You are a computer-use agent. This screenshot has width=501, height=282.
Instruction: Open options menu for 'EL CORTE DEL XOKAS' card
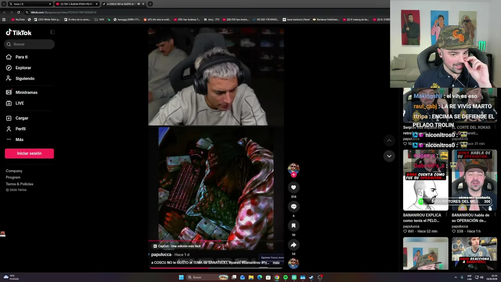(x=495, y=127)
